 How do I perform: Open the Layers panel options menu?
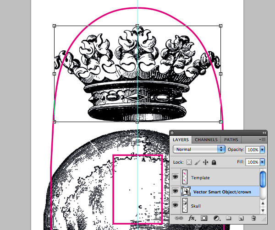[262, 139]
